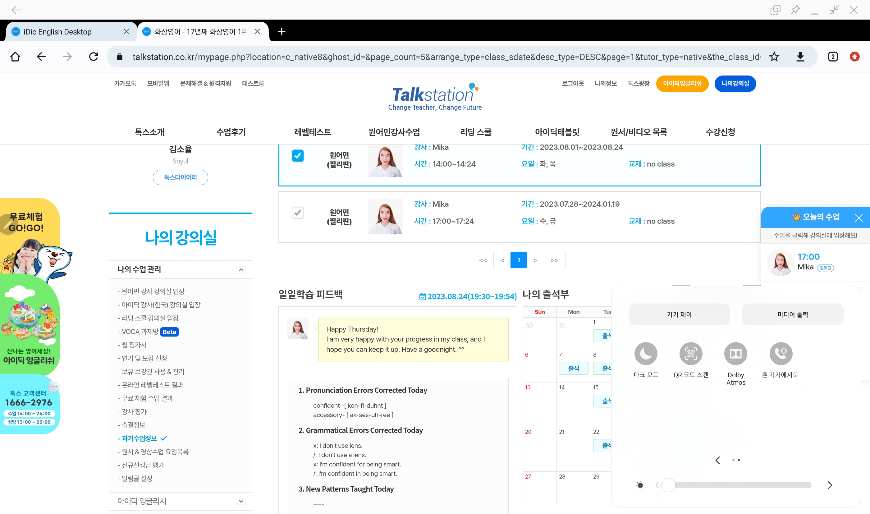Toggle the Dolby Atmos icon
This screenshot has height=514, width=870.
(x=736, y=354)
